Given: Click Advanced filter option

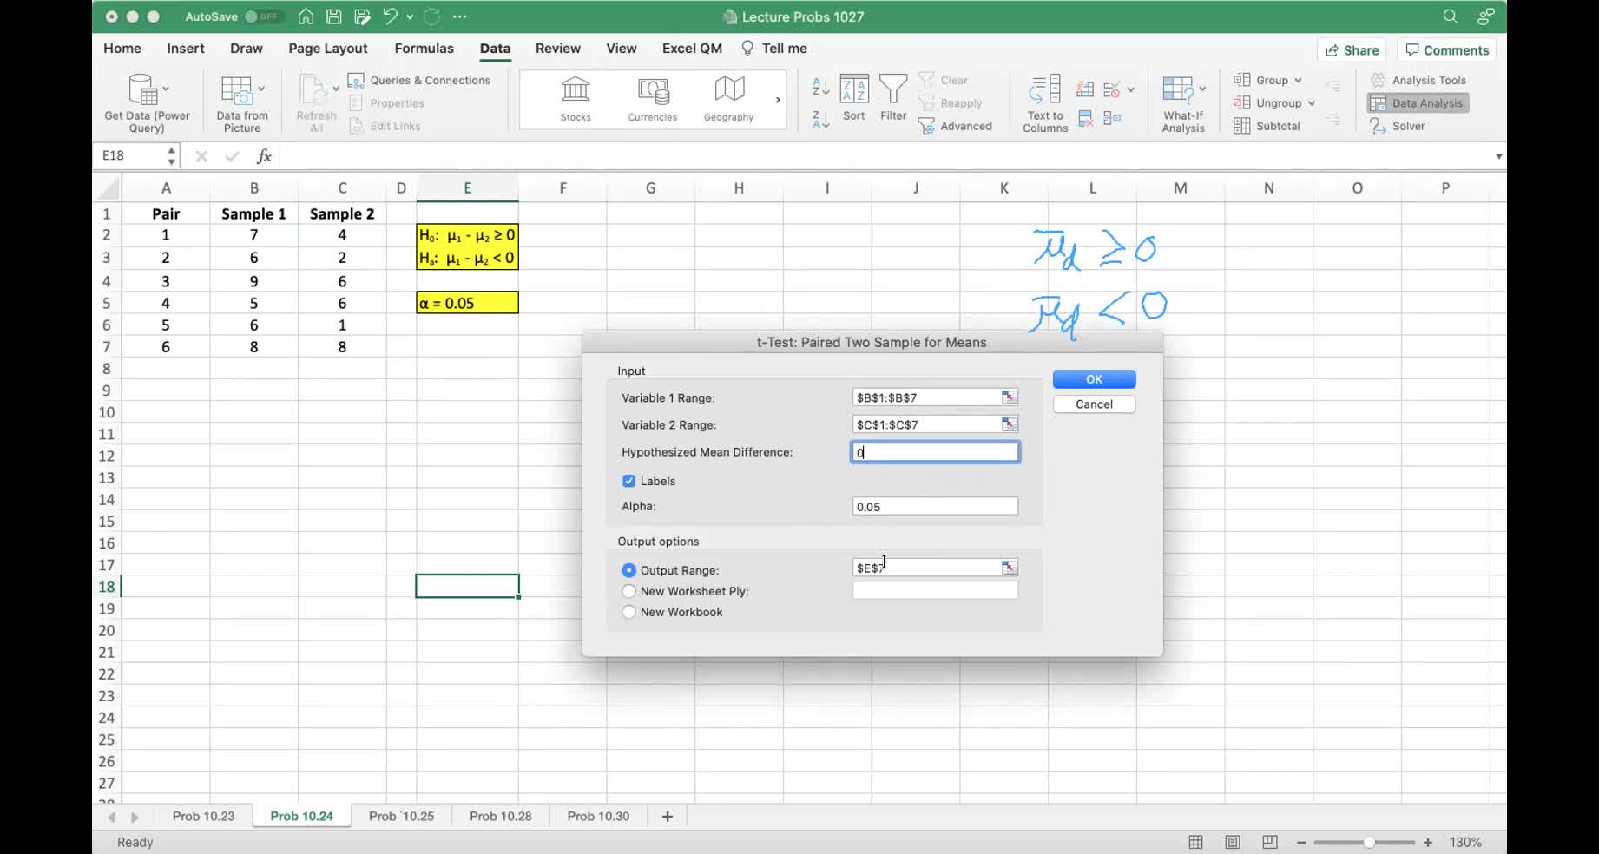Looking at the screenshot, I should [955, 126].
